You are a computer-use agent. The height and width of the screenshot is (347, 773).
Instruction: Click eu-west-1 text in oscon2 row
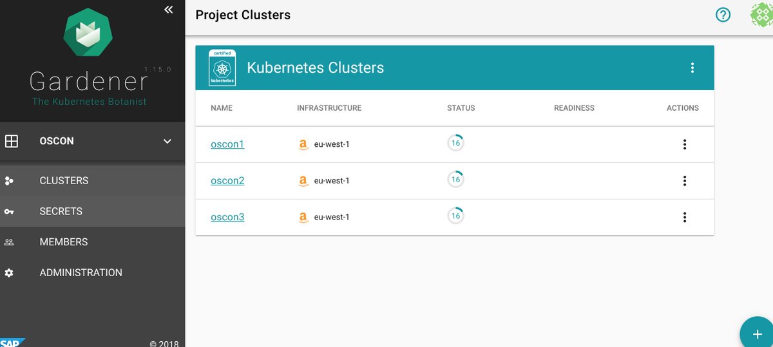332,181
